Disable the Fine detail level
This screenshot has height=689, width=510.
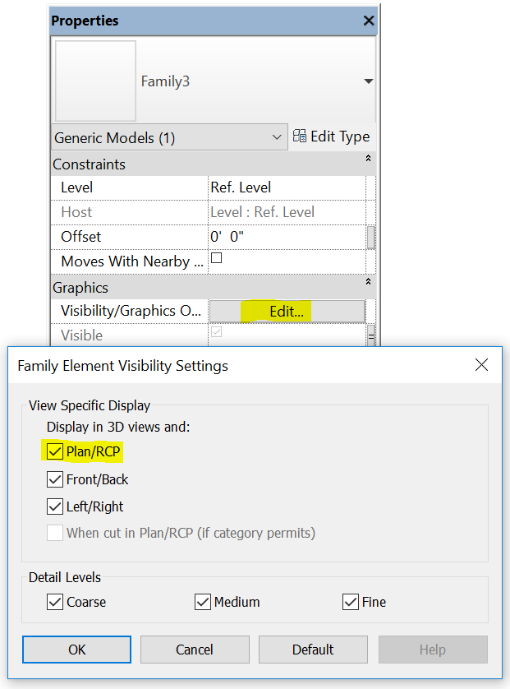point(351,601)
